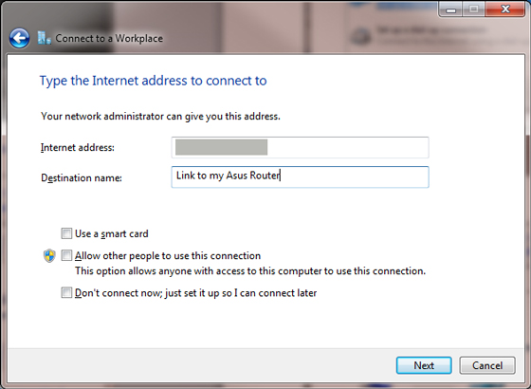This screenshot has width=531, height=389.
Task: Click inside the Destination name text box
Action: (300, 176)
